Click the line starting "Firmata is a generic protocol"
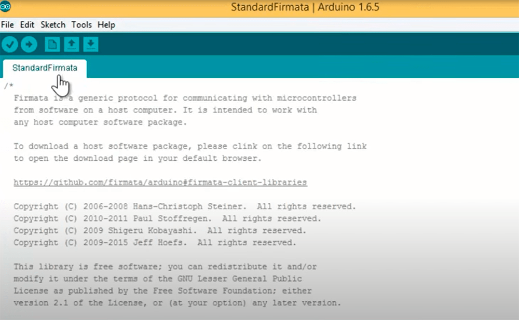The image size is (519, 320). point(185,99)
